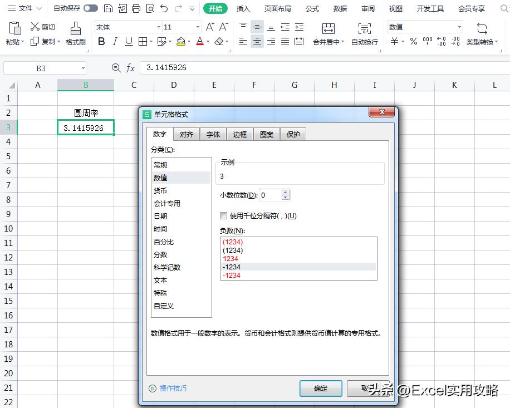The height and width of the screenshot is (408, 510).
Task: Click the increase font size A+ icon
Action: (210, 26)
